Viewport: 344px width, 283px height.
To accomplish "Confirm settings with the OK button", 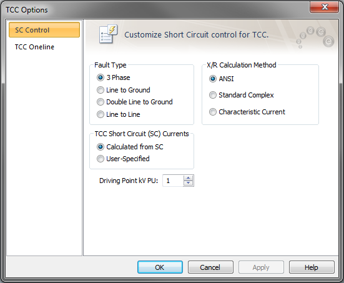I will coord(160,267).
